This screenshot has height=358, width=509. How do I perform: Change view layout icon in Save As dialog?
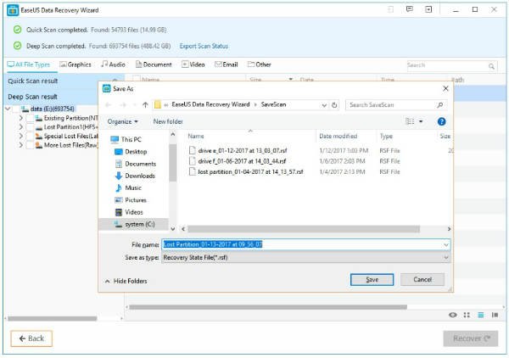pos(410,121)
